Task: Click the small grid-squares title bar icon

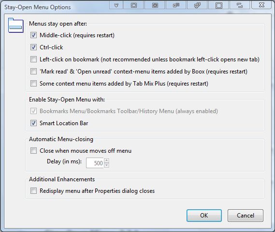Action: point(176,5)
